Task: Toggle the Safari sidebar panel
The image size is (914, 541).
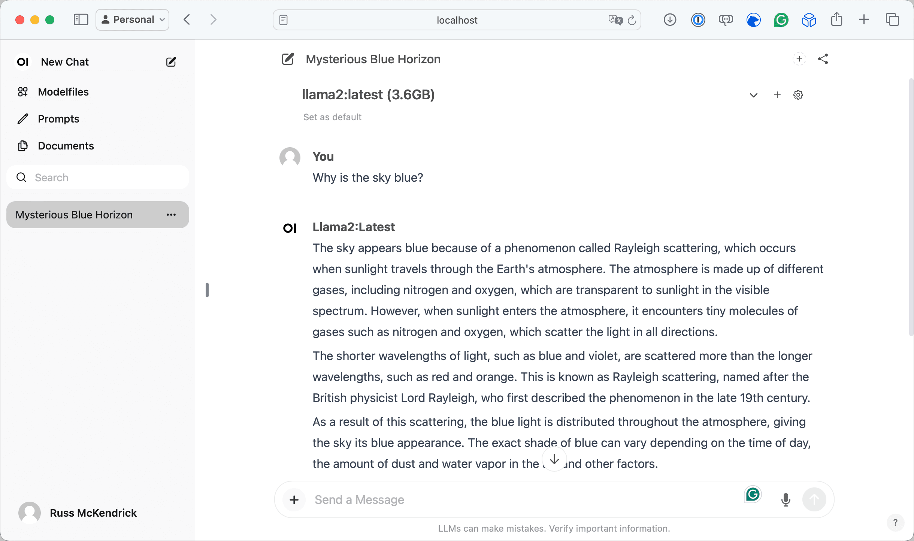Action: point(81,19)
